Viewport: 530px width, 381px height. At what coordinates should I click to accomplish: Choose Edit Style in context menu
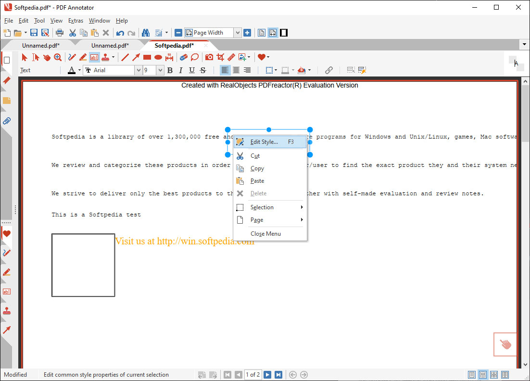[x=264, y=142]
